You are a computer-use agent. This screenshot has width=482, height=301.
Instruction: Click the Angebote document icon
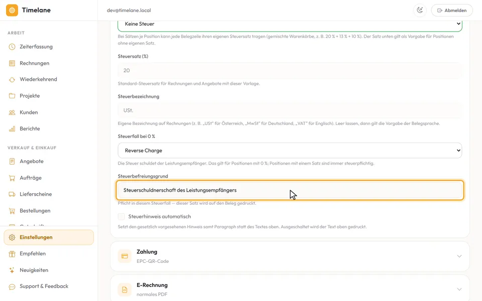pyautogui.click(x=12, y=161)
